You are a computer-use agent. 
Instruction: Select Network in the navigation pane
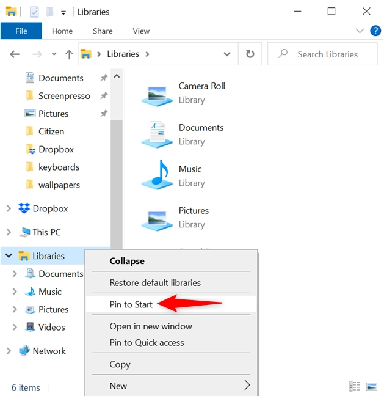(49, 351)
